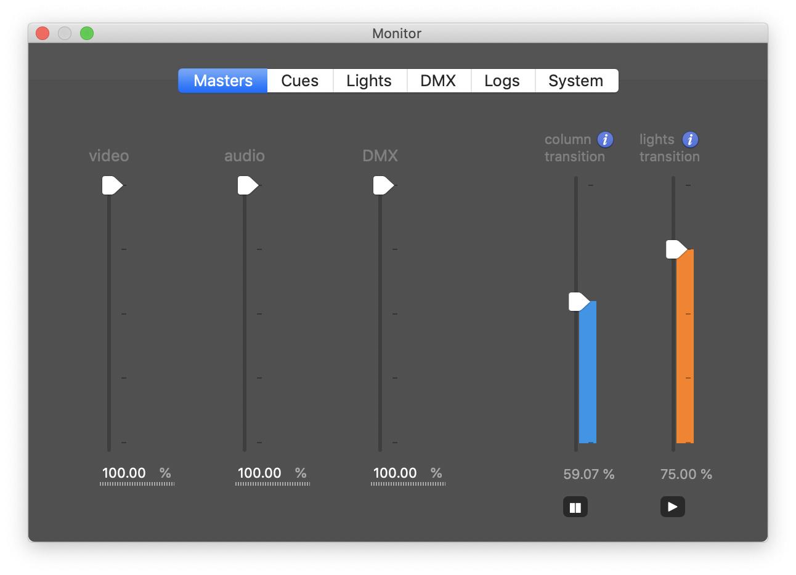The width and height of the screenshot is (796, 575).
Task: Switch to the Cues tab
Action: click(x=299, y=81)
